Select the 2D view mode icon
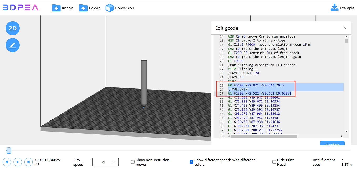357x173 pixels. [12, 28]
